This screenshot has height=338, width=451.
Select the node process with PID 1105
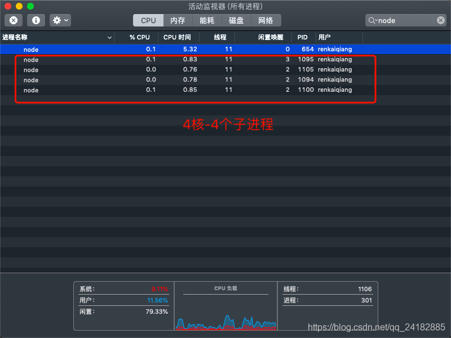coord(225,69)
